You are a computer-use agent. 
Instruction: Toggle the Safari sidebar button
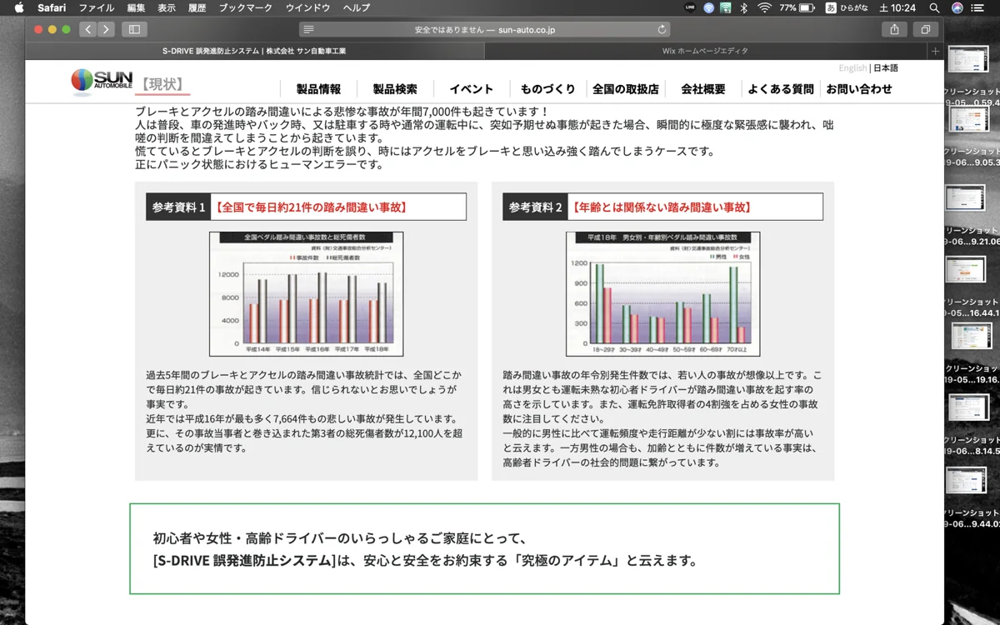point(134,29)
